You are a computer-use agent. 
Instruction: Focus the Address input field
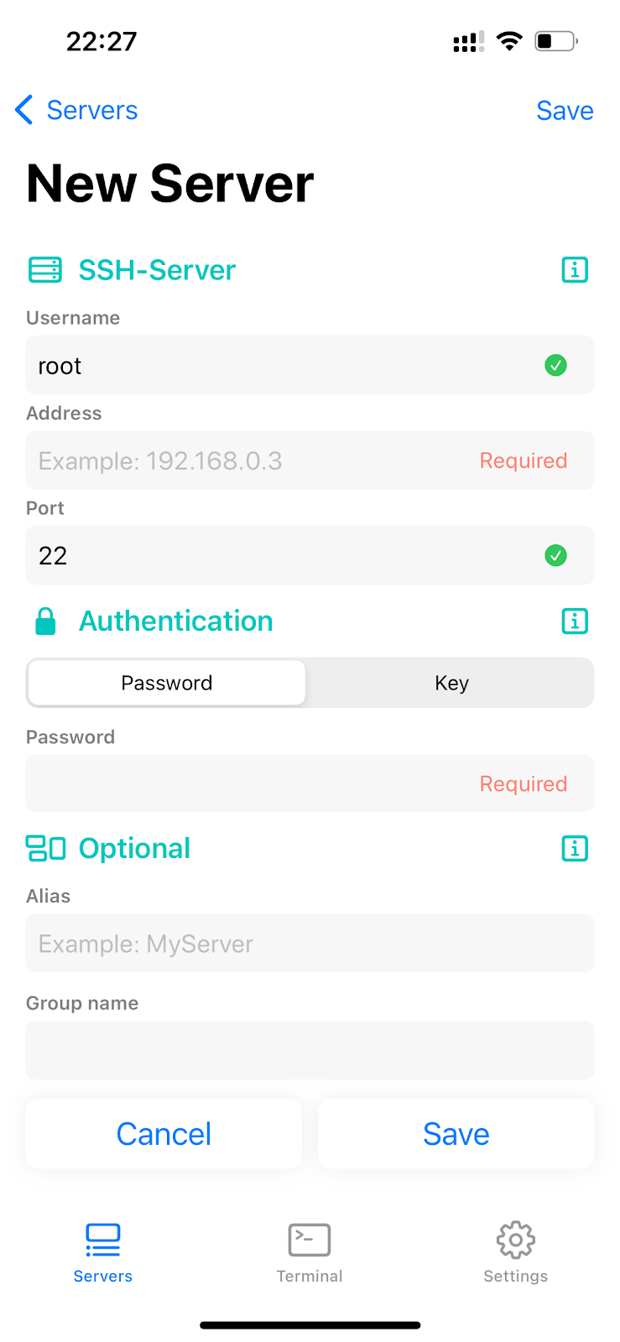pyautogui.click(x=252, y=460)
